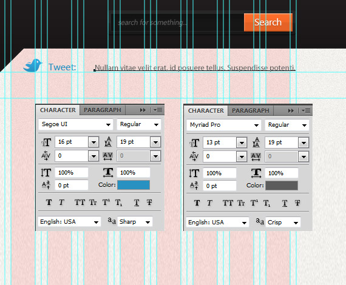
Task: Click baseline shift icon in Myriad Pro panel
Action: (194, 186)
